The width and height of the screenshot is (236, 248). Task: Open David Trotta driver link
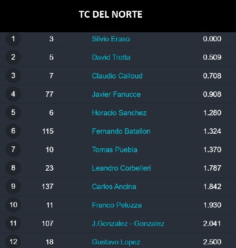click(x=111, y=57)
